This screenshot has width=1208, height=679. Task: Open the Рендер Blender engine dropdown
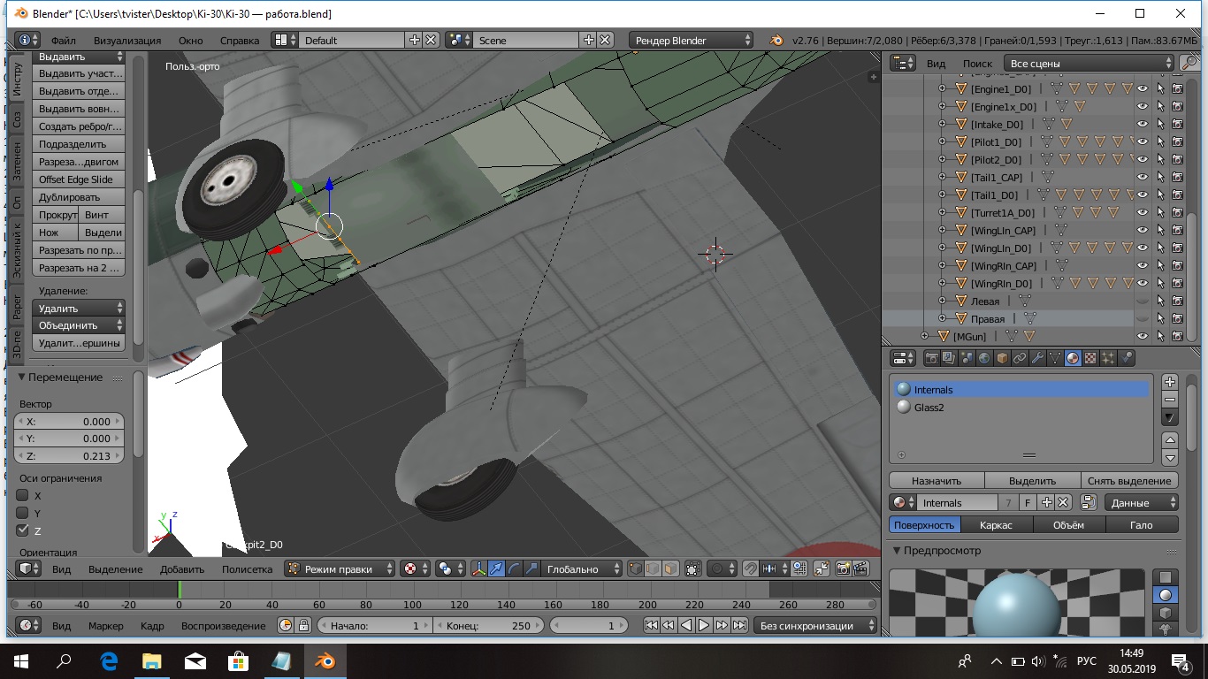pos(692,41)
